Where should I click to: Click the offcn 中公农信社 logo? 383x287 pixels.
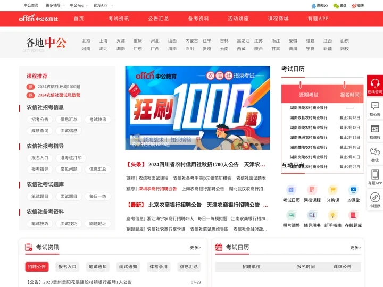click(x=38, y=18)
